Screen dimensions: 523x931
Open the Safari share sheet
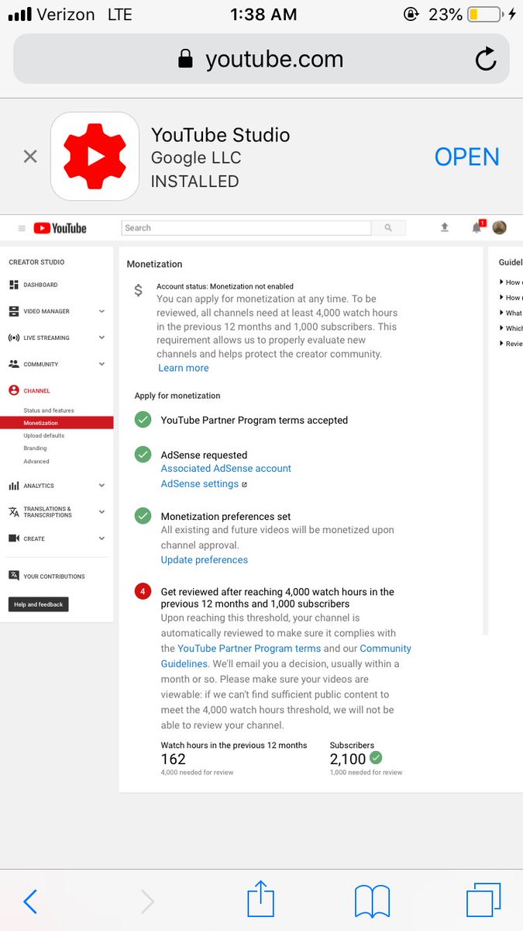261,898
